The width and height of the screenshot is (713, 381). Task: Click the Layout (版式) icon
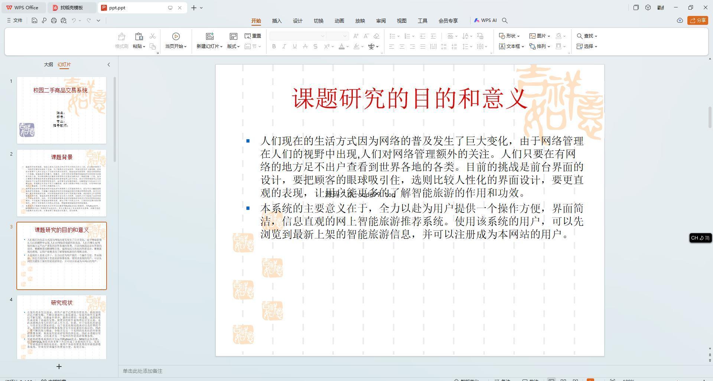click(233, 36)
